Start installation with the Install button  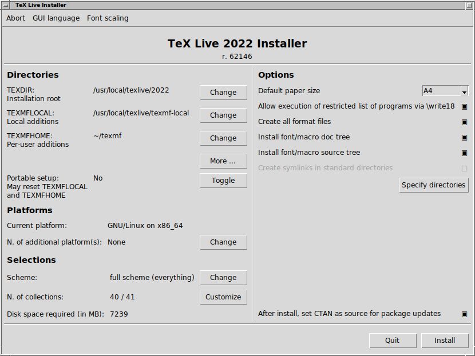pyautogui.click(x=445, y=341)
